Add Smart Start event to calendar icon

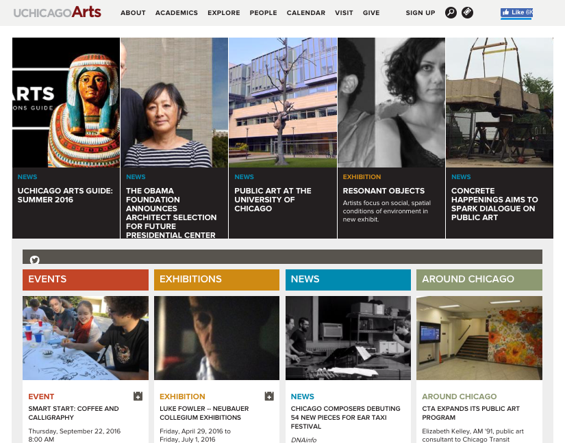click(138, 396)
